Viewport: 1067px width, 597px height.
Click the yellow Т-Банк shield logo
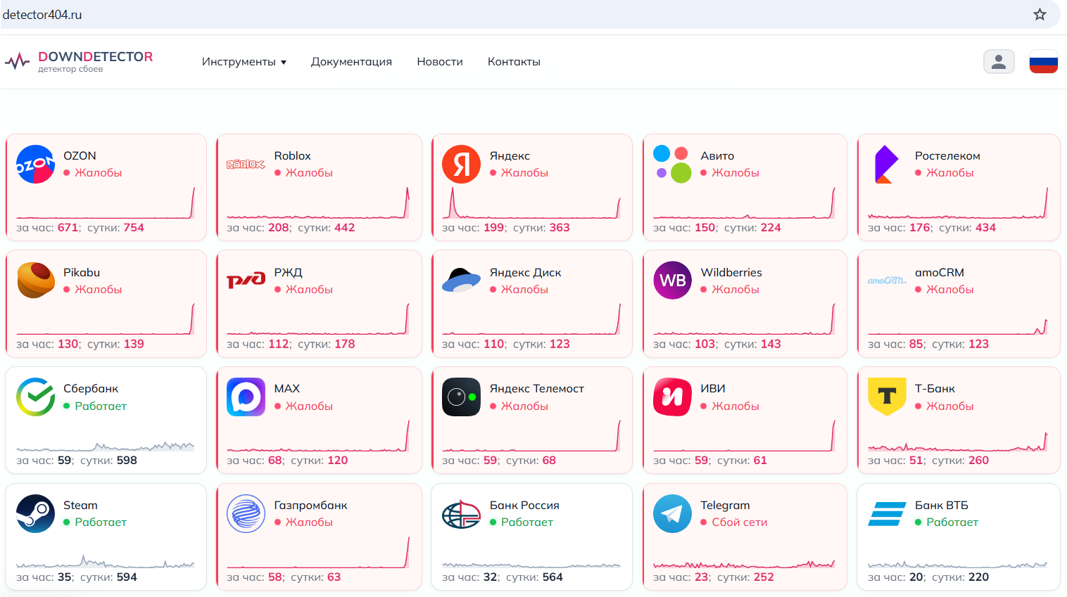887,397
